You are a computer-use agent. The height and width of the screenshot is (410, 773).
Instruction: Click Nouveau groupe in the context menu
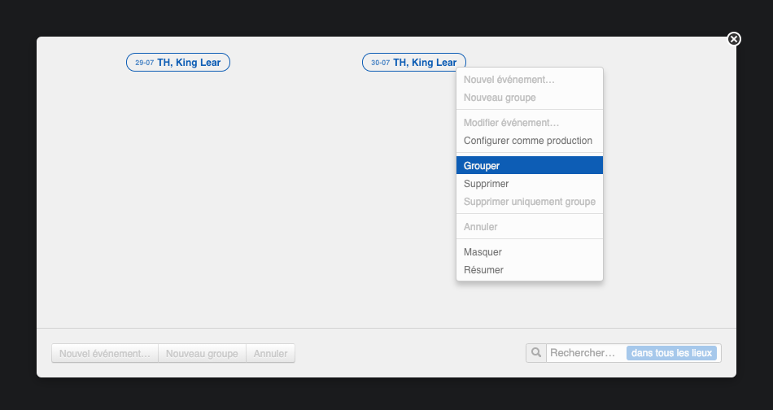(500, 98)
